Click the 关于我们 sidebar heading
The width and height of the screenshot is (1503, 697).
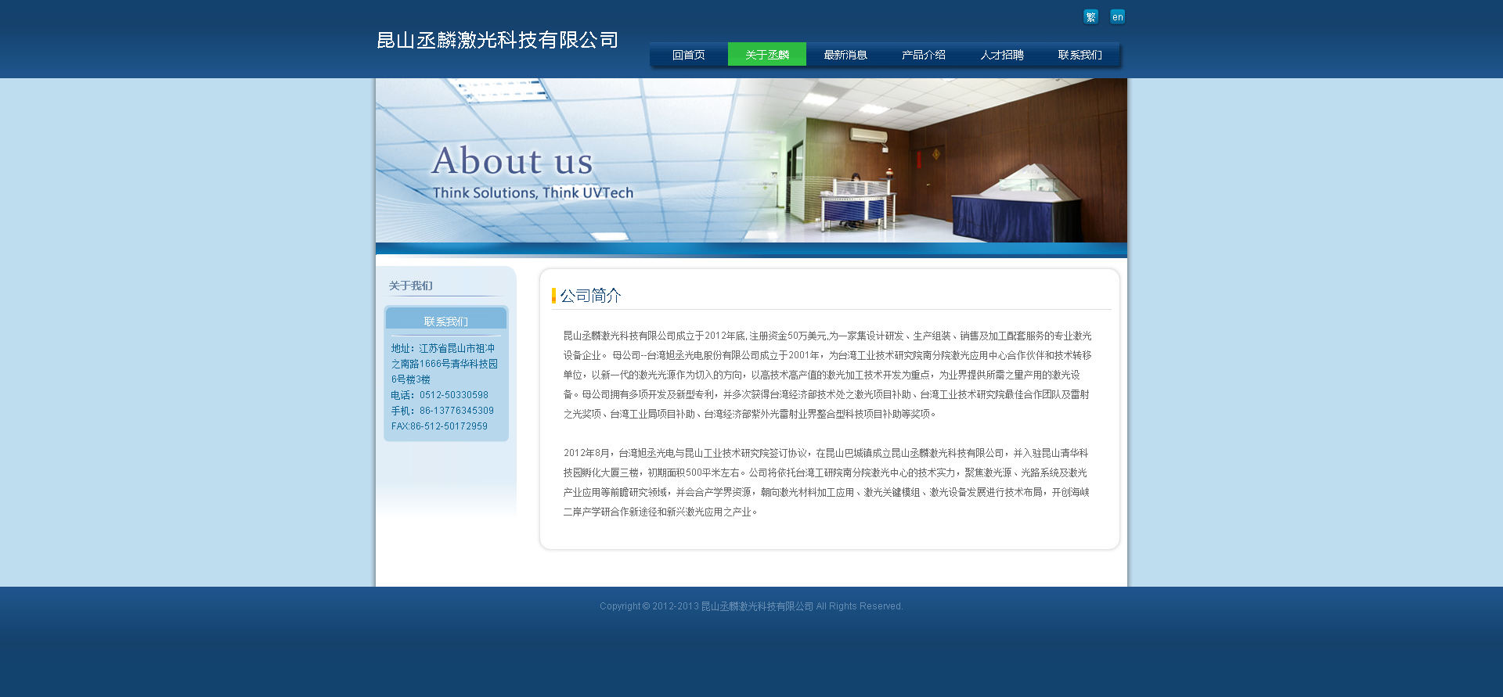tap(411, 286)
